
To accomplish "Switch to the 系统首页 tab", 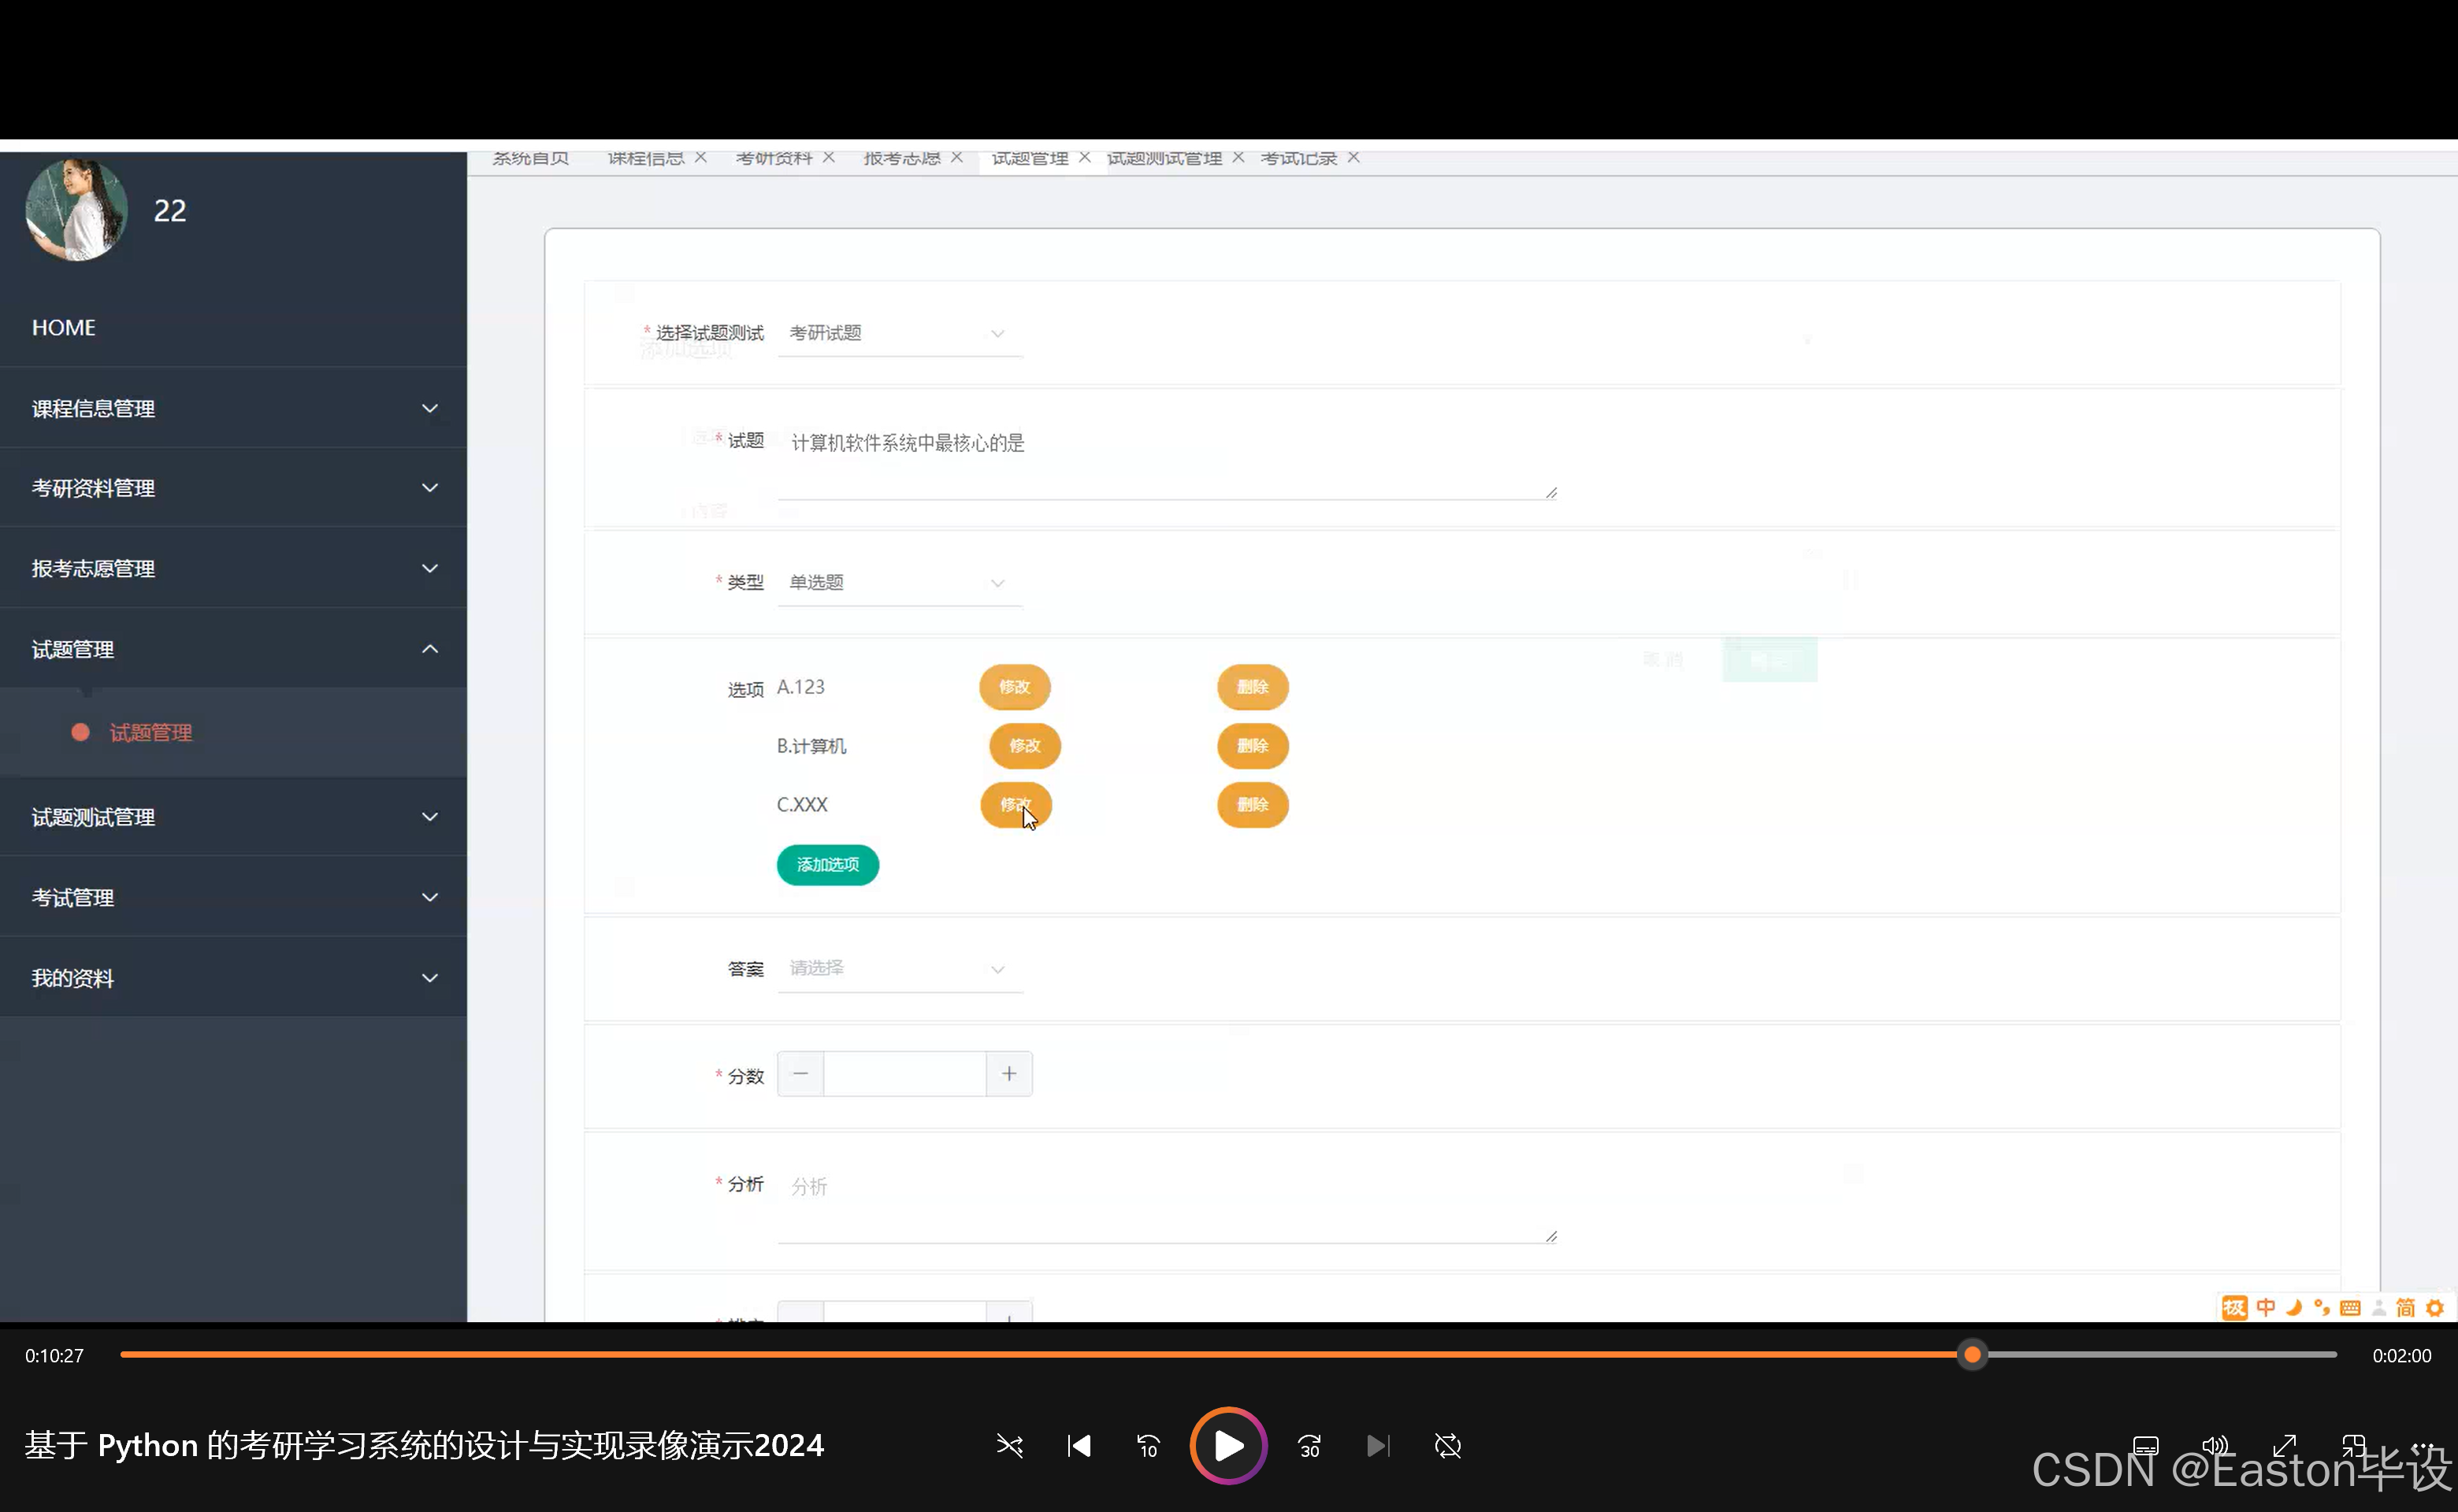I will tap(530, 158).
